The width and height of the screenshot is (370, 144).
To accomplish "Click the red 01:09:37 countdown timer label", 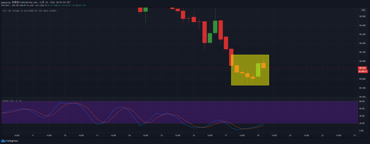I will [363, 71].
